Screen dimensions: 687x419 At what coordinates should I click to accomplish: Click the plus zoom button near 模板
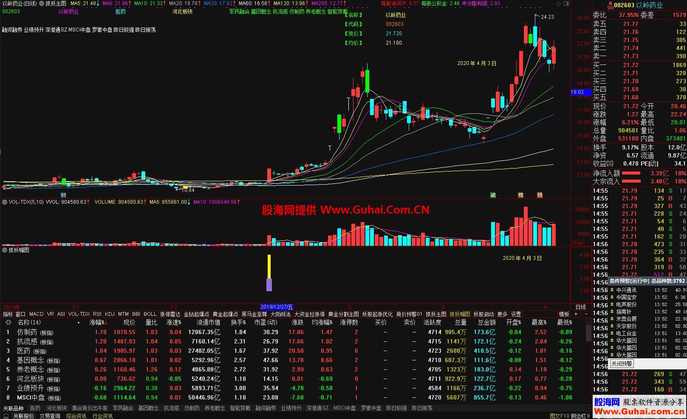576,314
